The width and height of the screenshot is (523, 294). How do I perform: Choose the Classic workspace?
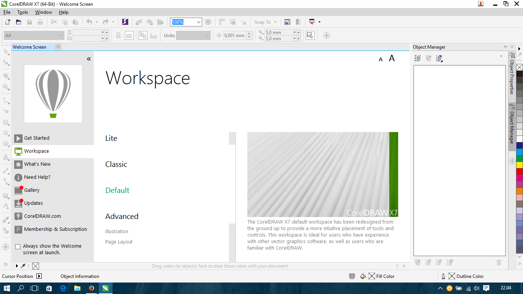[116, 164]
